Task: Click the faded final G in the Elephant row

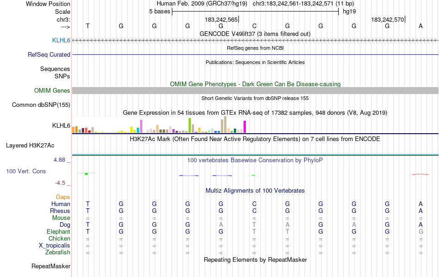Action: tap(421, 231)
